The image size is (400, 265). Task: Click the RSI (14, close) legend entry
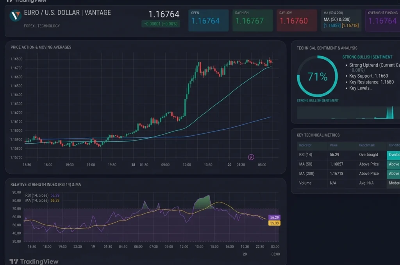coord(42,196)
